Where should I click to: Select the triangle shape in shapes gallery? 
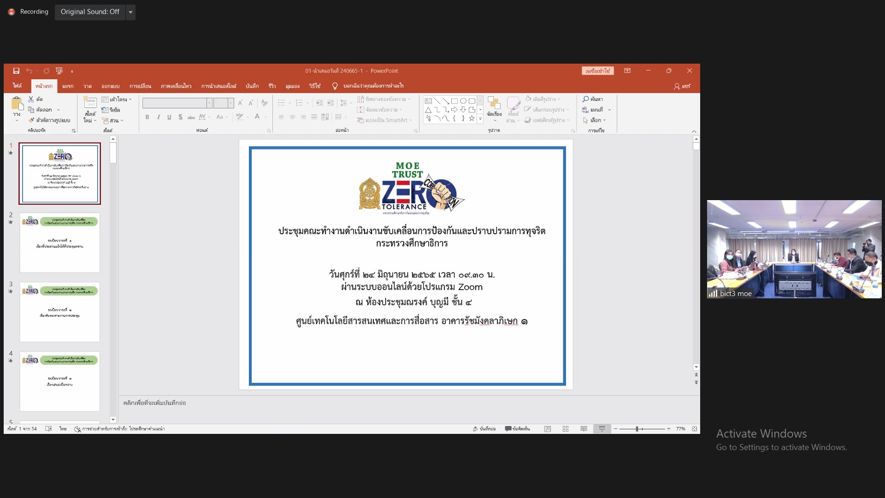coord(428,110)
